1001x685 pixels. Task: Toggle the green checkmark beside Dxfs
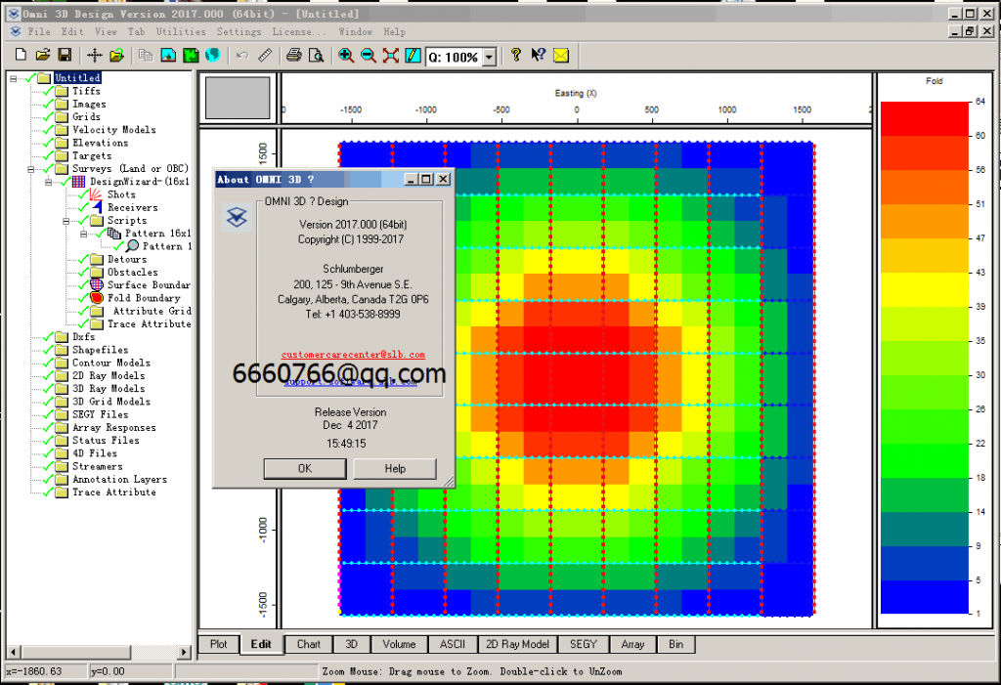[x=48, y=336]
